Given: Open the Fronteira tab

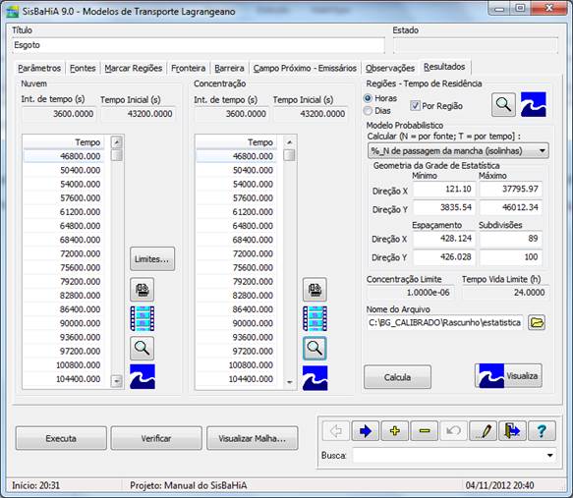Looking at the screenshot, I should 188,69.
